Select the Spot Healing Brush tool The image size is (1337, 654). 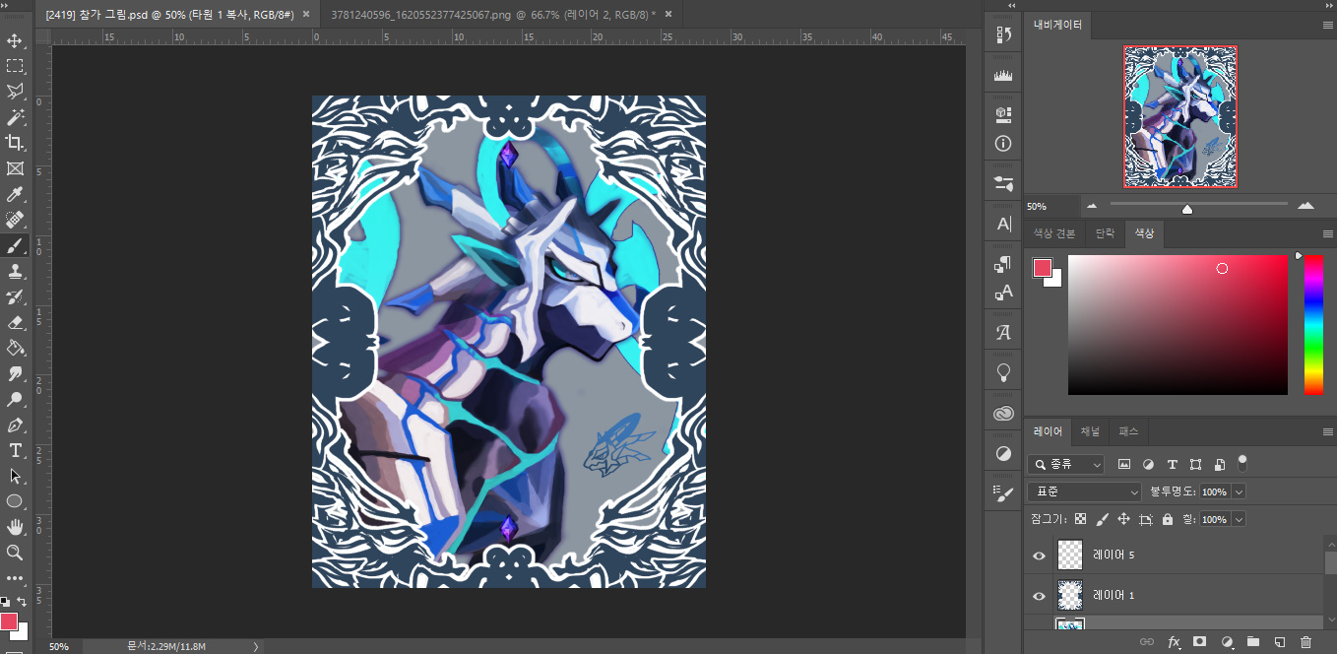pyautogui.click(x=15, y=220)
